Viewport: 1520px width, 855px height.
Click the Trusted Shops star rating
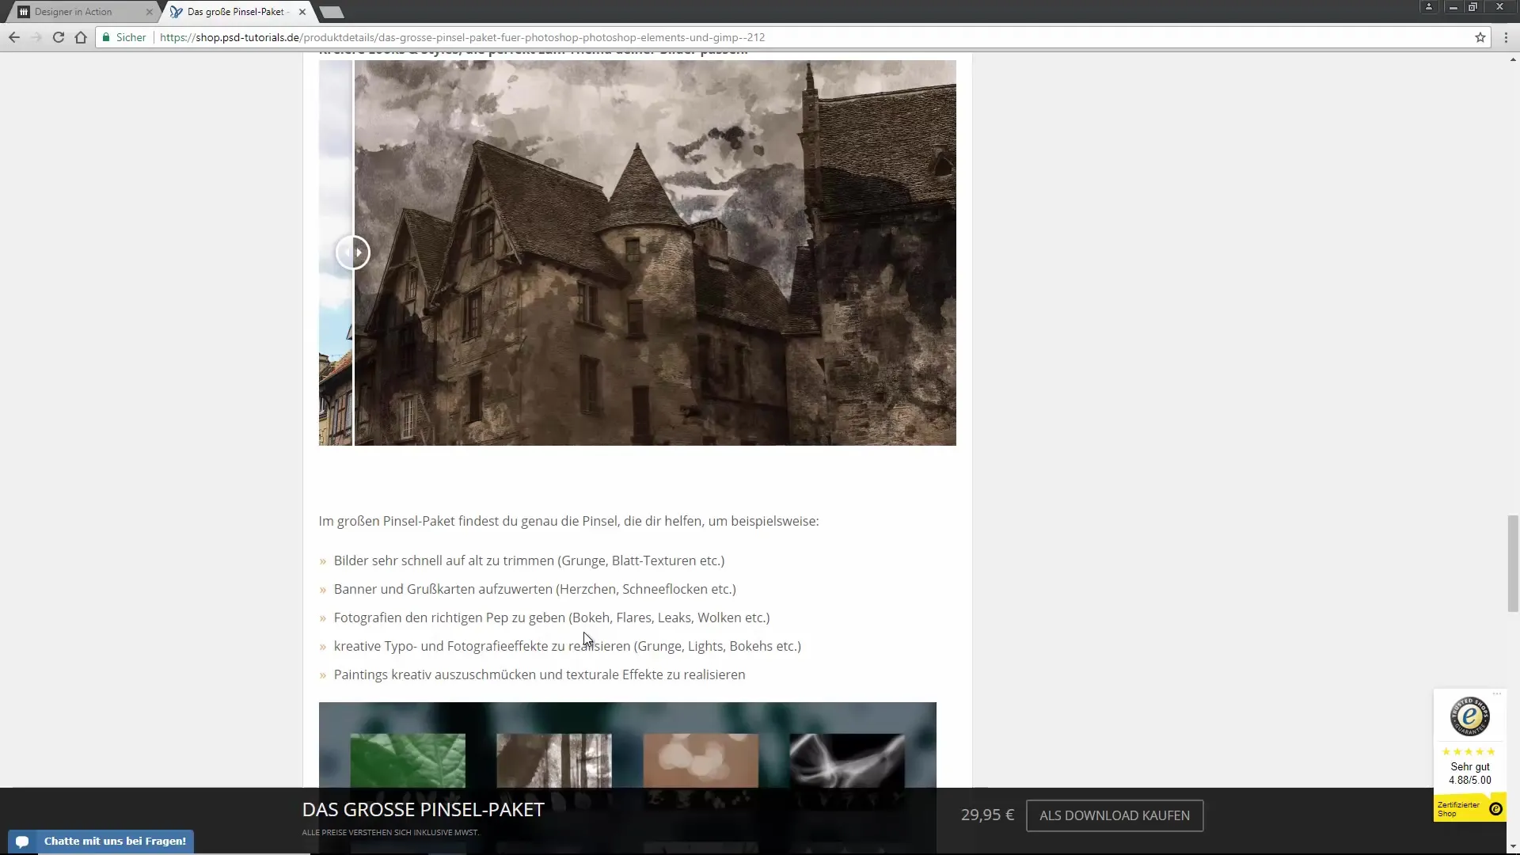click(1469, 751)
